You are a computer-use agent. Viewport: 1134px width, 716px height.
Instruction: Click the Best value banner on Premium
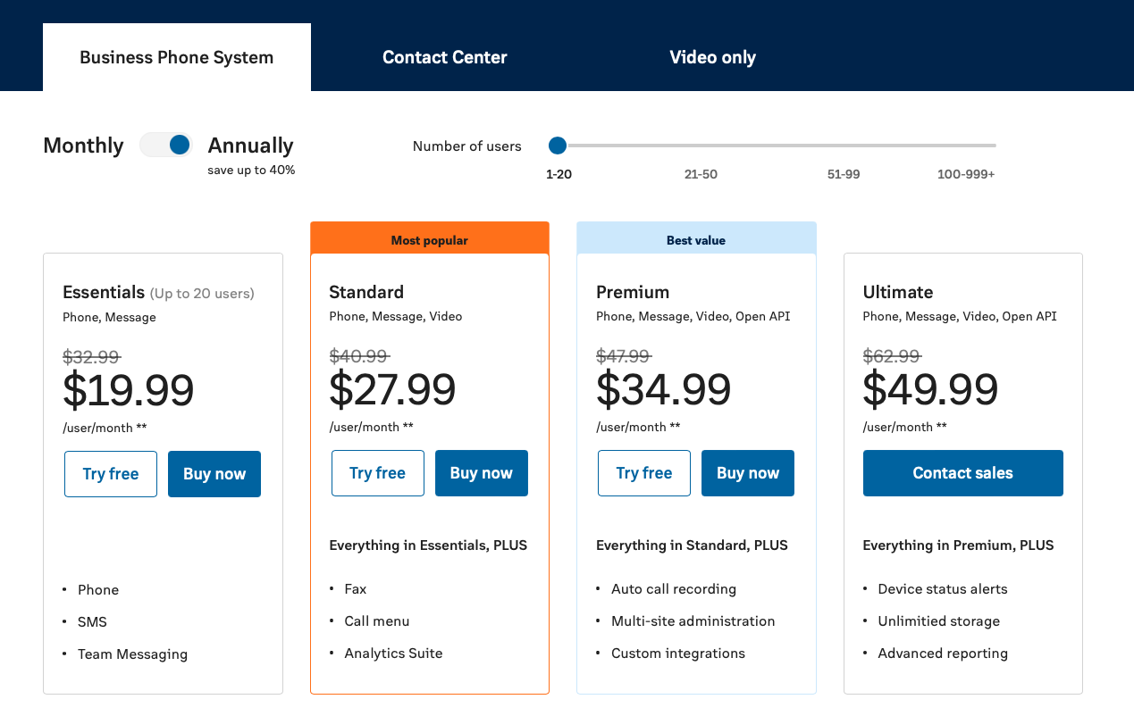pyautogui.click(x=696, y=239)
